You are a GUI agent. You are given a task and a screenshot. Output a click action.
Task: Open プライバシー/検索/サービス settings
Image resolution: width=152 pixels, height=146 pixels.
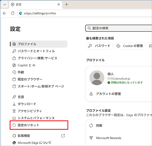coord(39,58)
